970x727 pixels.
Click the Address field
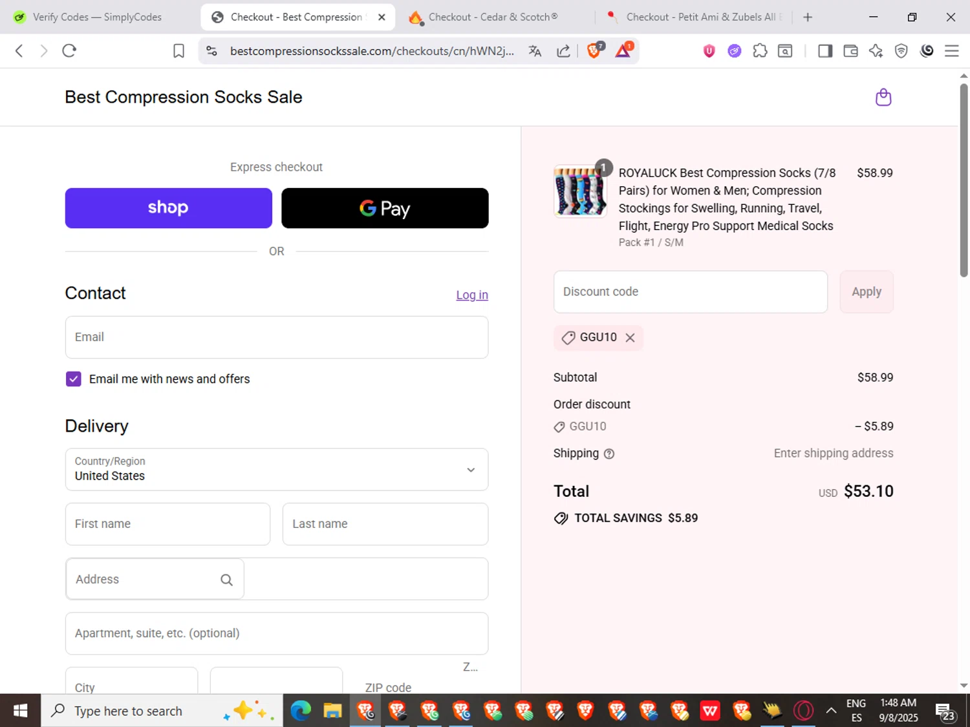[277, 579]
